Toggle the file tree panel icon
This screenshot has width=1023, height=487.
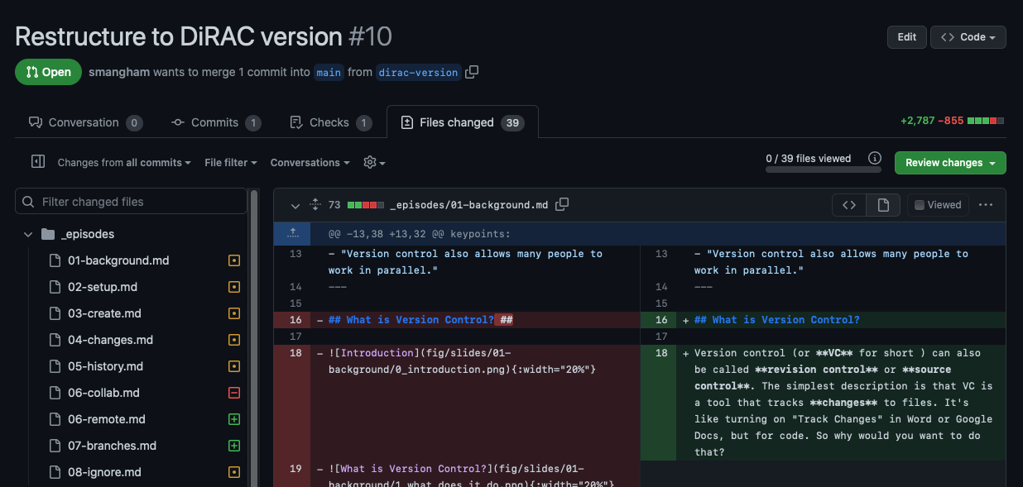click(x=37, y=161)
